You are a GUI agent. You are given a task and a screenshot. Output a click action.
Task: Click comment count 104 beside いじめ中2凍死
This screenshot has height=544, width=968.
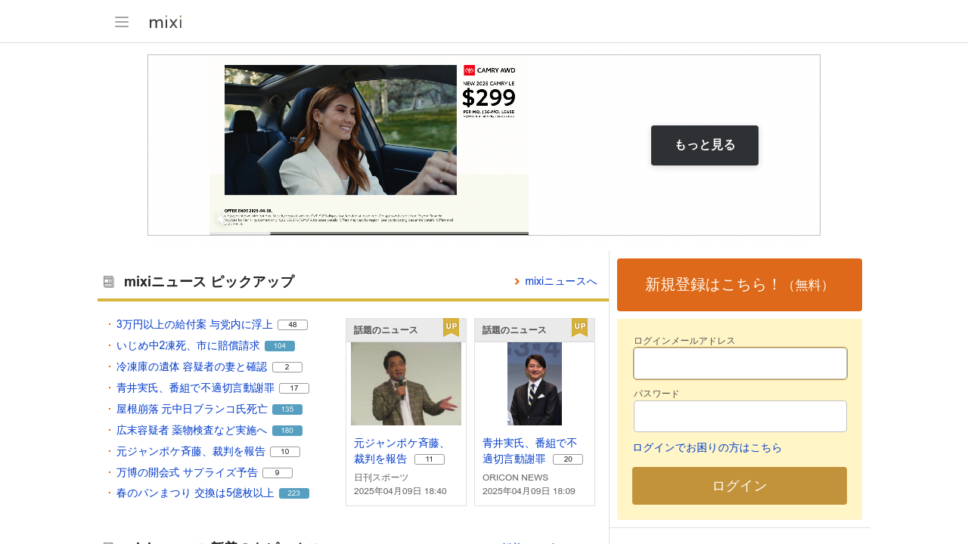point(280,346)
